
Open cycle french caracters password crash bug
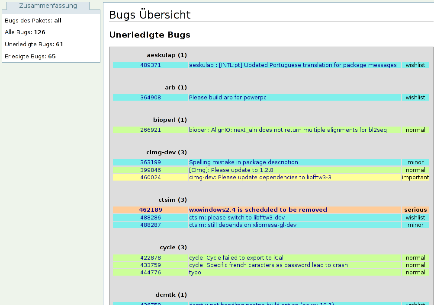tap(268, 265)
